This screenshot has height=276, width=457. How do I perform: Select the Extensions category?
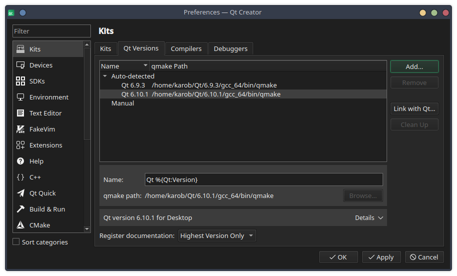45,145
